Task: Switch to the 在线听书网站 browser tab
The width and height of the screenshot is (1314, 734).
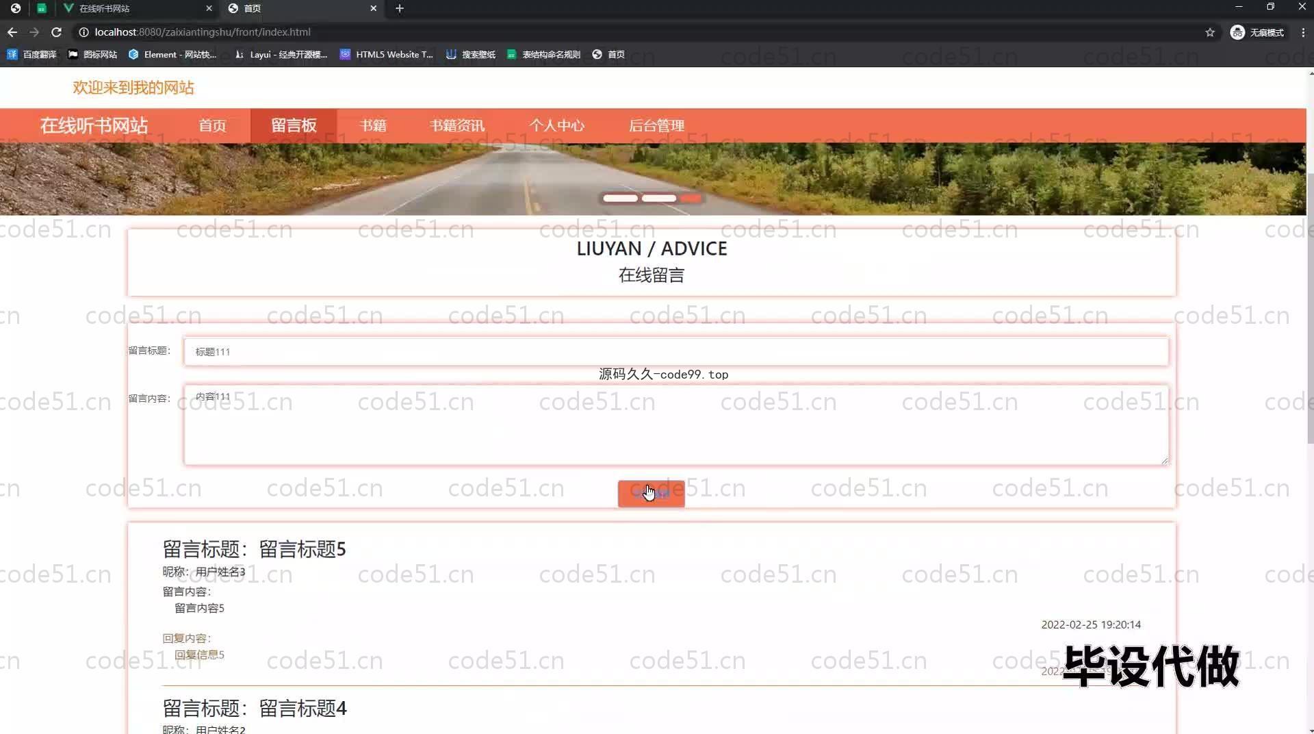Action: click(137, 8)
